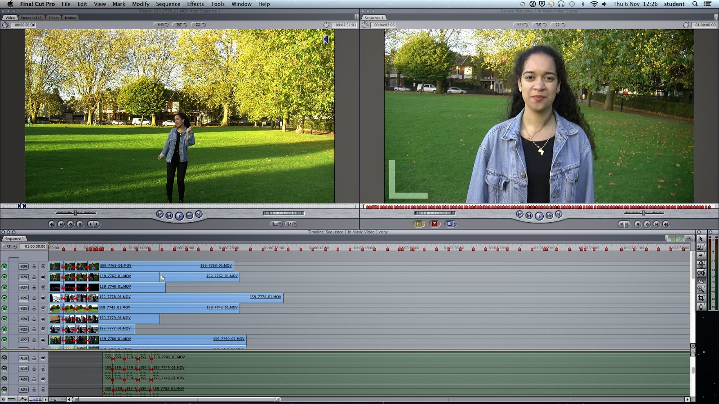The width and height of the screenshot is (719, 404).
Task: Click the yellow Insert edit button
Action: (419, 224)
